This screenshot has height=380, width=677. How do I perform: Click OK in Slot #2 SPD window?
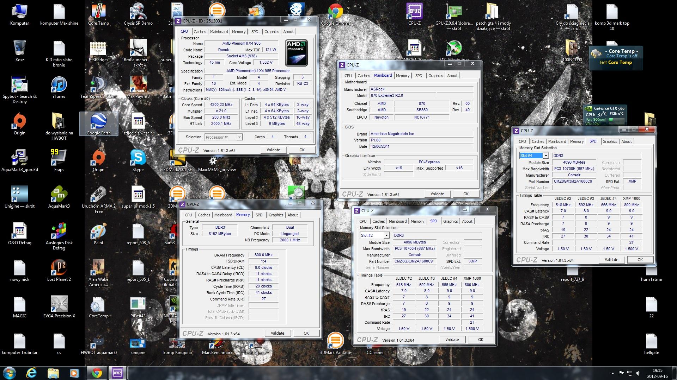pos(481,340)
